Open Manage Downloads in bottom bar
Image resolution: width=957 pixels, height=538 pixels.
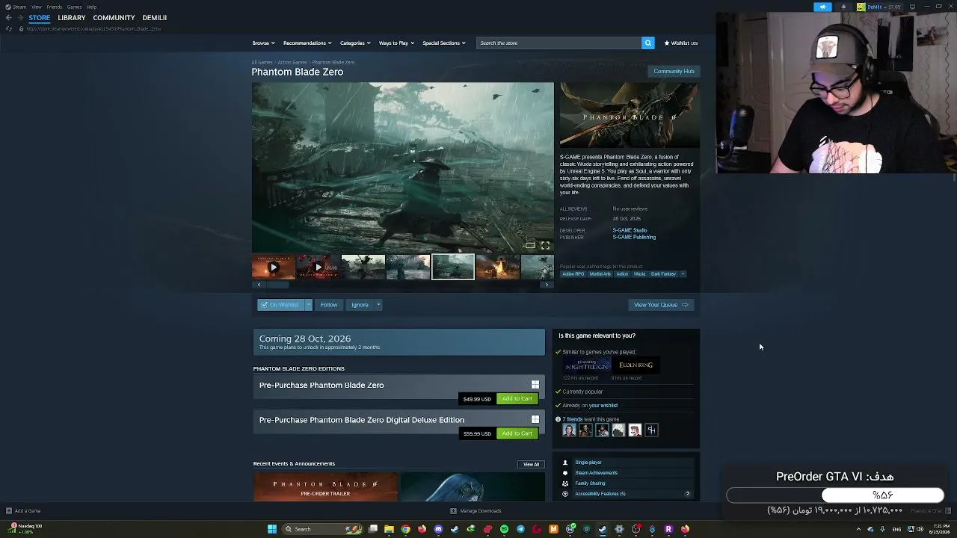pyautogui.click(x=476, y=511)
